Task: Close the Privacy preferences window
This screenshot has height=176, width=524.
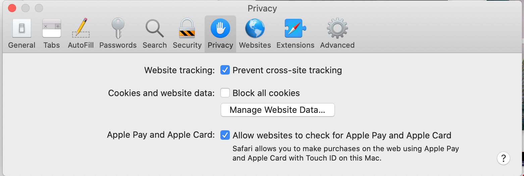Action: (x=12, y=8)
